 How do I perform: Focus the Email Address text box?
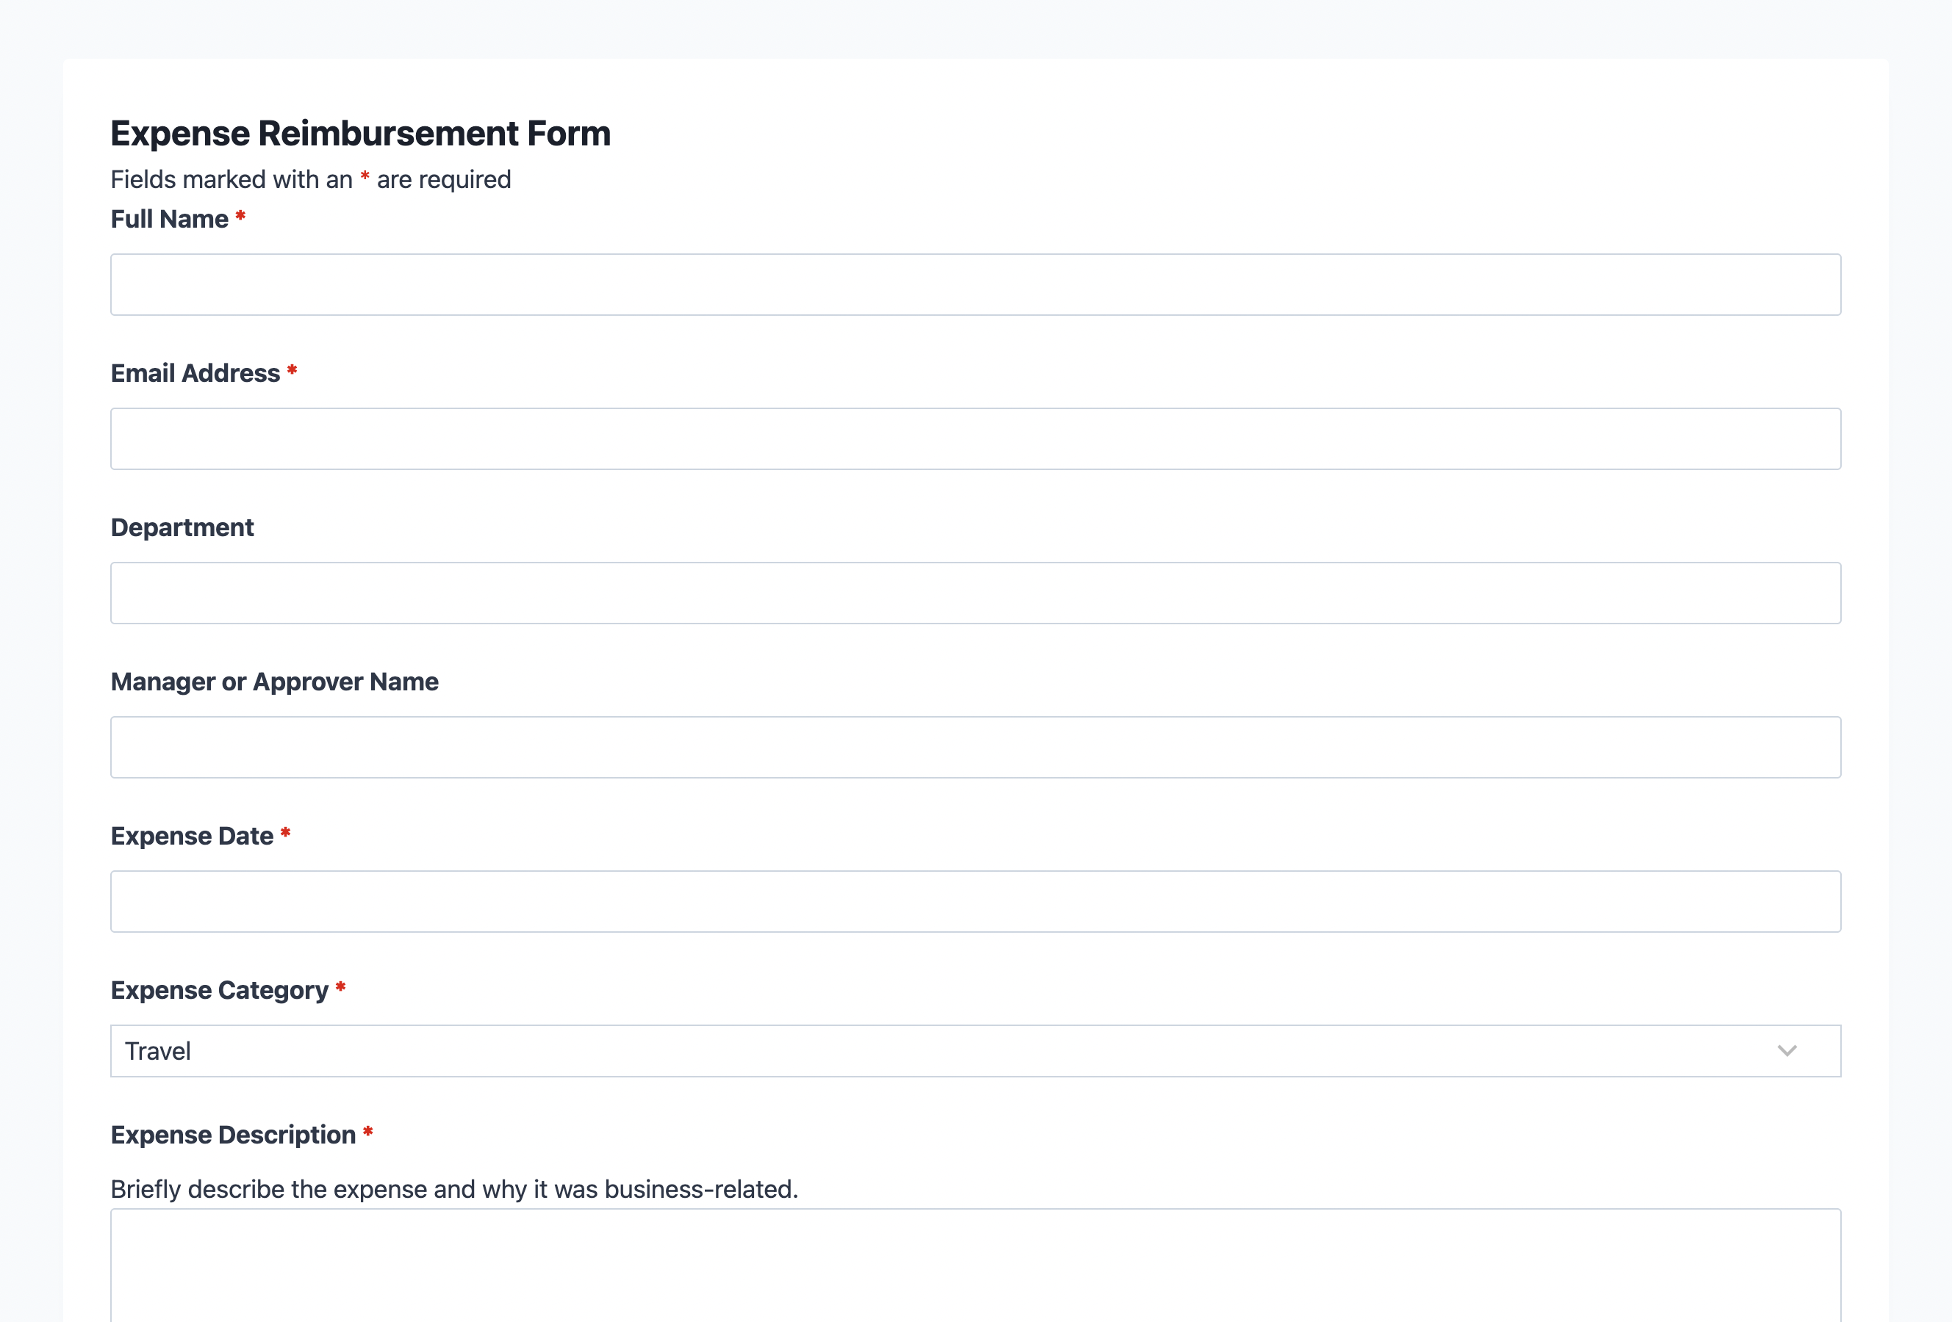tap(975, 439)
